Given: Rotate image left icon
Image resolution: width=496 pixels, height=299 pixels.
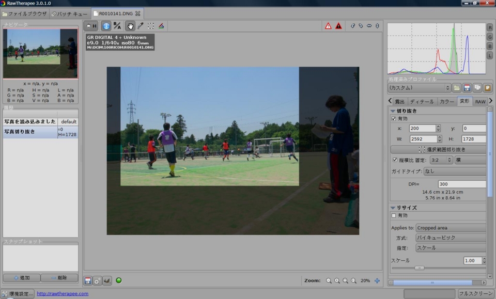Looking at the screenshot, I should tap(353, 26).
